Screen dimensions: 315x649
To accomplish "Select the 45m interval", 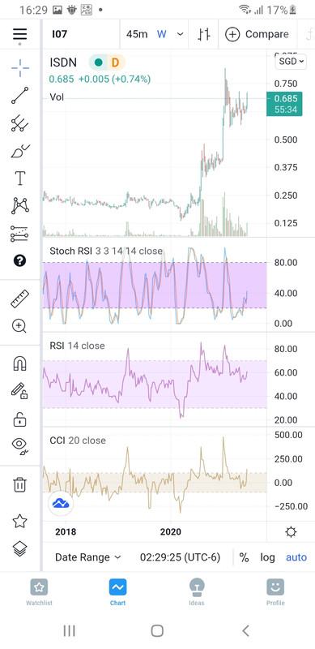I will coord(137,34).
